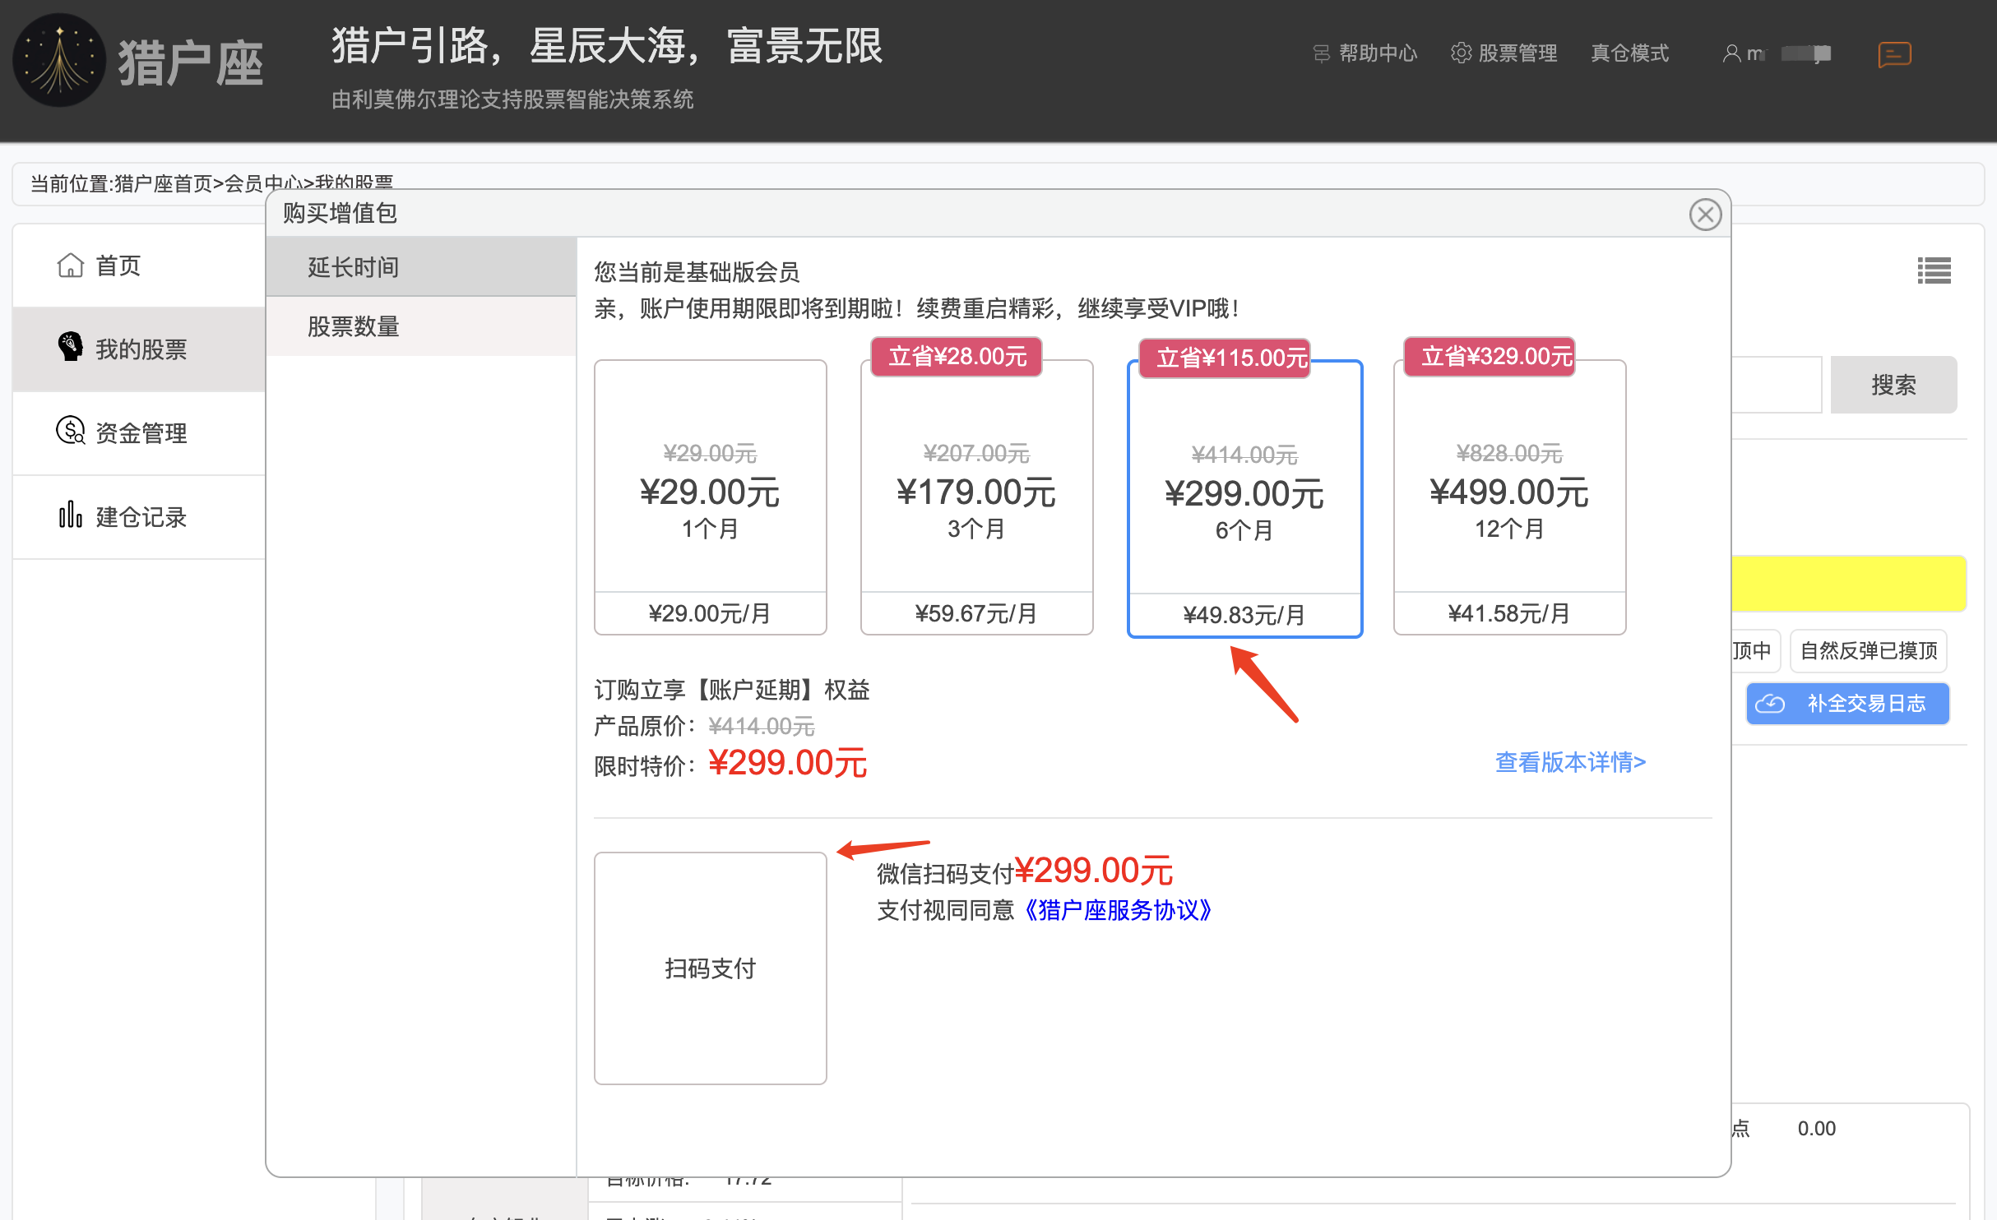Open the orange message chat icon
The height and width of the screenshot is (1220, 1997).
coord(1894,55)
